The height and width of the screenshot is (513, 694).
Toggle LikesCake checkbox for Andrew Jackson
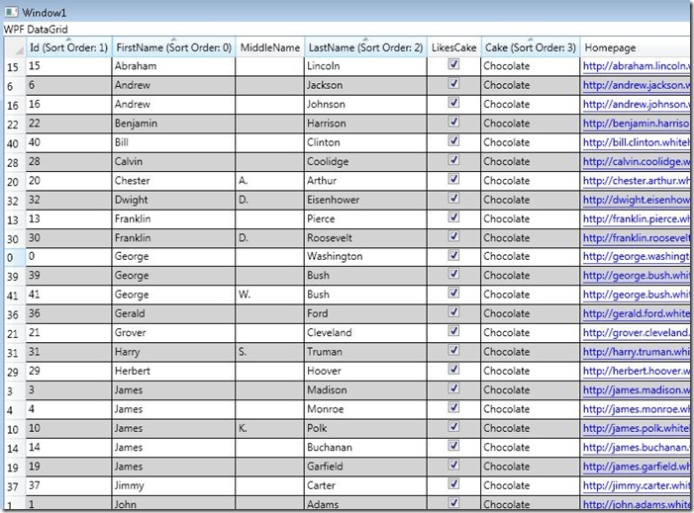point(453,83)
